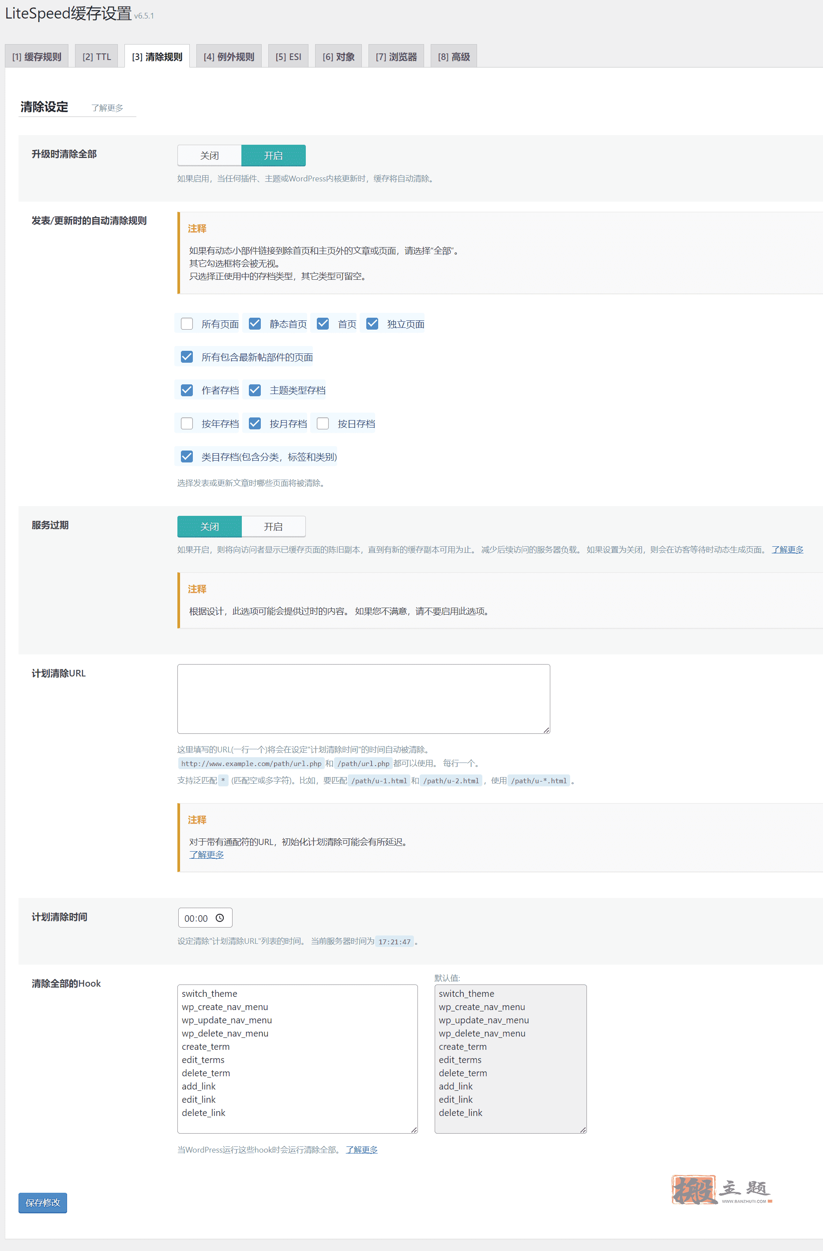Screen dimensions: 823x1251
Task: Toggle 类目存档(包含分类，标签和类别) checkbox
Action: click(x=187, y=457)
